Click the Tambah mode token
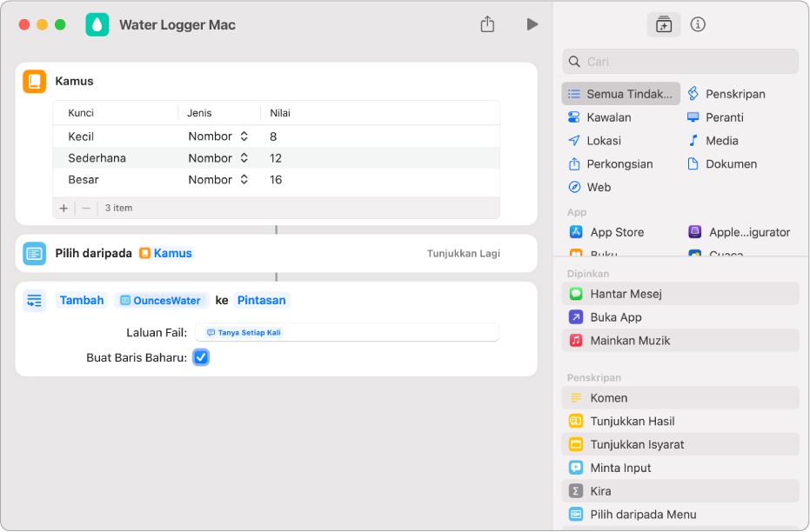Viewport: 810px width, 532px height. click(82, 300)
